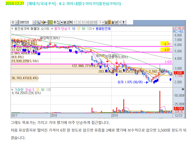Switch to 년 (yearly) chart

coord(116,22)
